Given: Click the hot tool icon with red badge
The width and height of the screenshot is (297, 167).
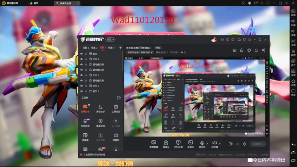Looking at the screenshot, I should (101, 150).
